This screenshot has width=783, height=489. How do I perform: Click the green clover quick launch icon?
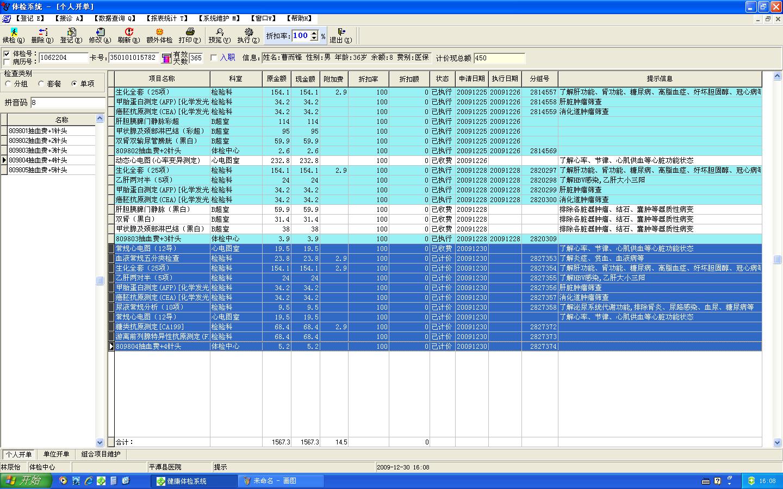click(x=101, y=481)
